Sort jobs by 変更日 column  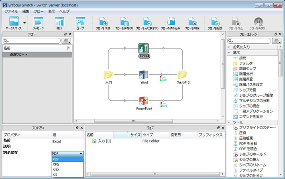[x=183, y=135]
